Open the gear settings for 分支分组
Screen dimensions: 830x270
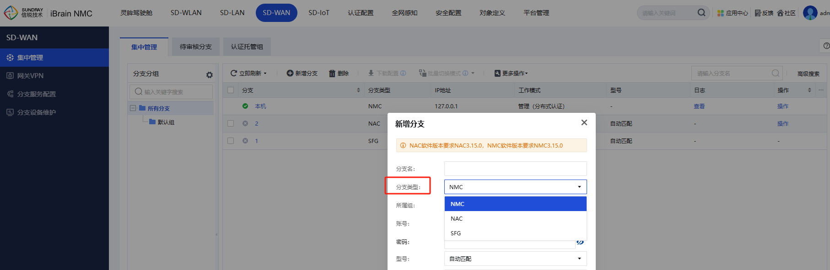point(210,74)
